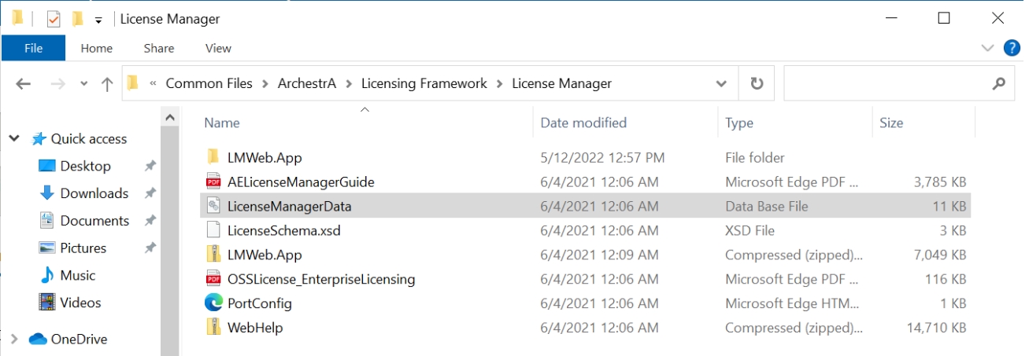
Task: Open the Customize Quick Access Toolbar dropdown
Action: (98, 19)
